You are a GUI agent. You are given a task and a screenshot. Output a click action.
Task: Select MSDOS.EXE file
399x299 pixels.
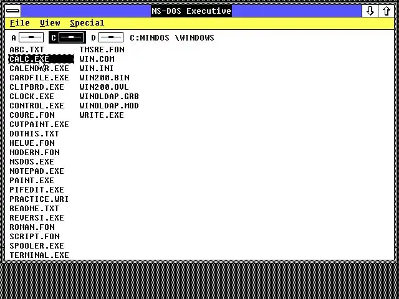[32, 162]
